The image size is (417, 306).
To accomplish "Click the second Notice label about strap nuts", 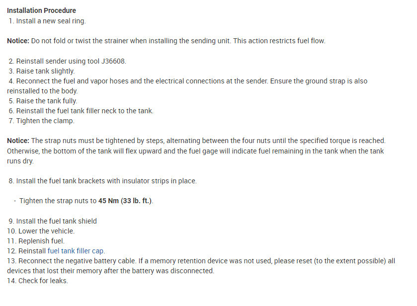I will (x=18, y=141).
